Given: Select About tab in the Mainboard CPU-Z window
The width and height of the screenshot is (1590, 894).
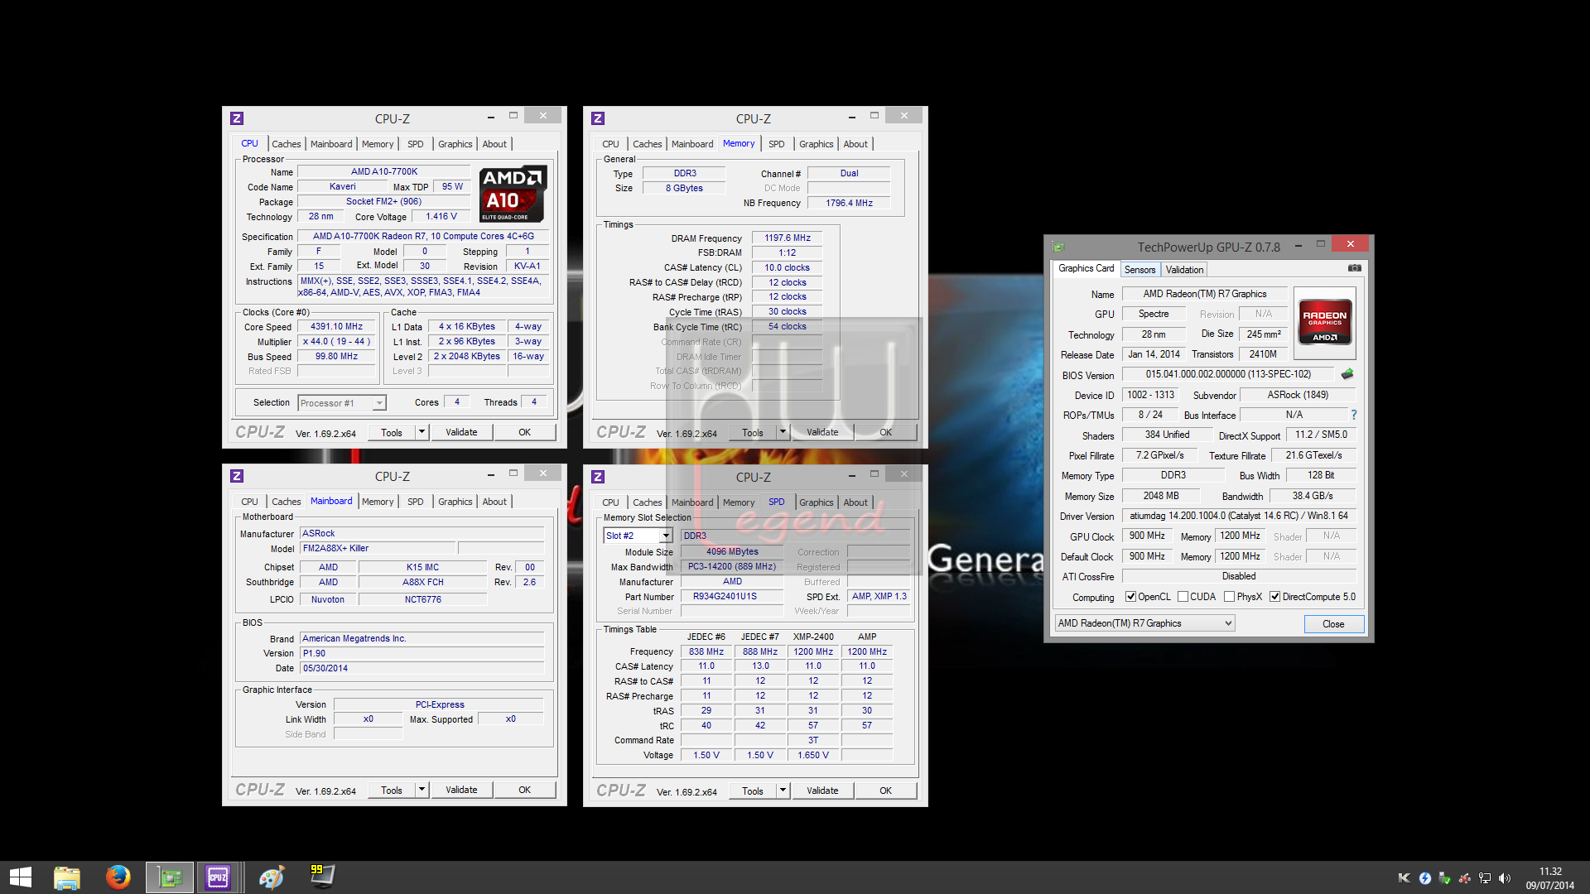Looking at the screenshot, I should 494,502.
